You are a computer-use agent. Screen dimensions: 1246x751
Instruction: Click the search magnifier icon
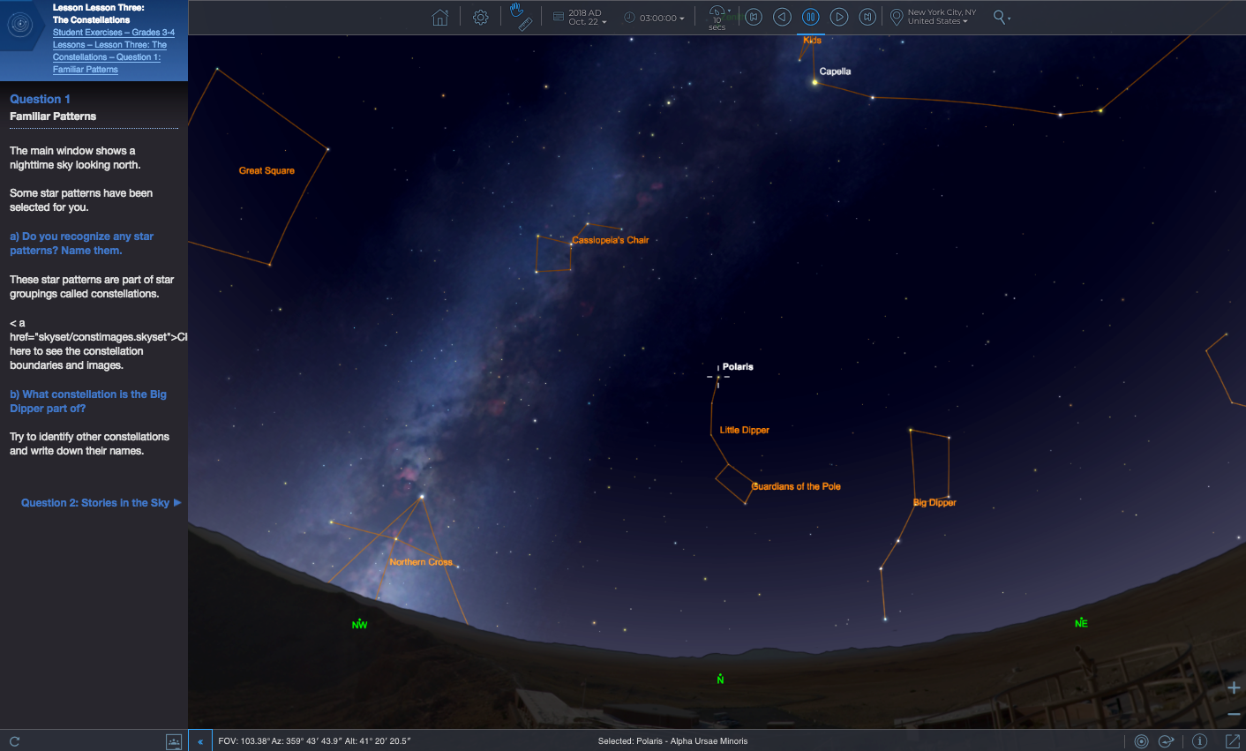(x=1000, y=17)
